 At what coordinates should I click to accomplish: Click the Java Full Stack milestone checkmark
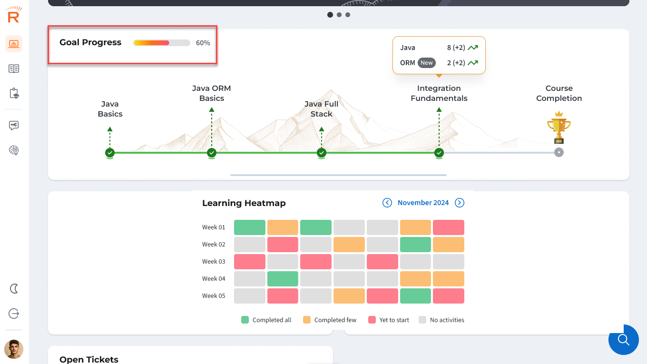[322, 153]
